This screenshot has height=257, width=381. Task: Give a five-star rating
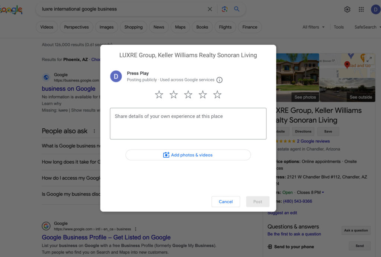pyautogui.click(x=217, y=95)
